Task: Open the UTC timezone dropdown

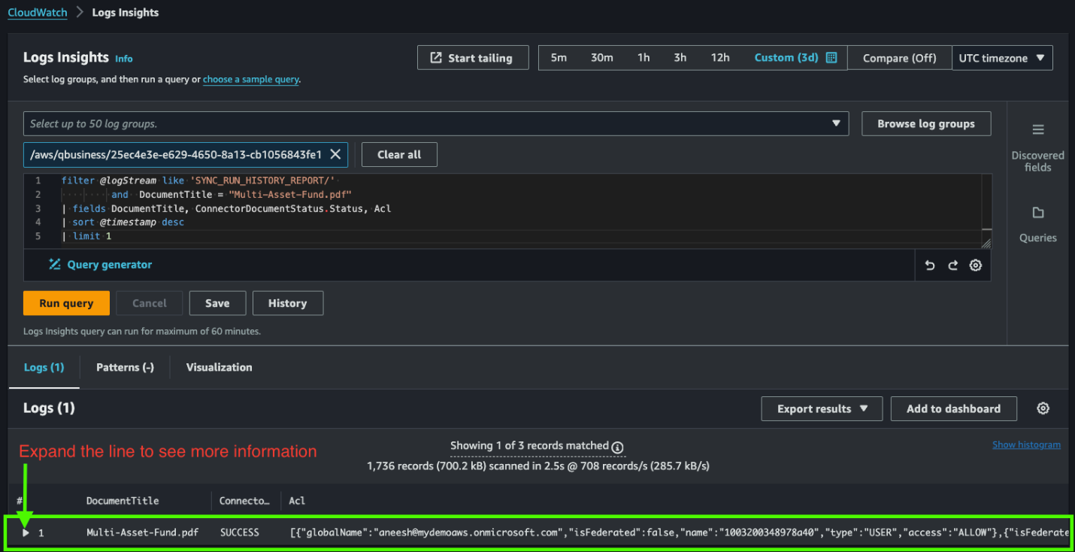Action: [x=1001, y=58]
